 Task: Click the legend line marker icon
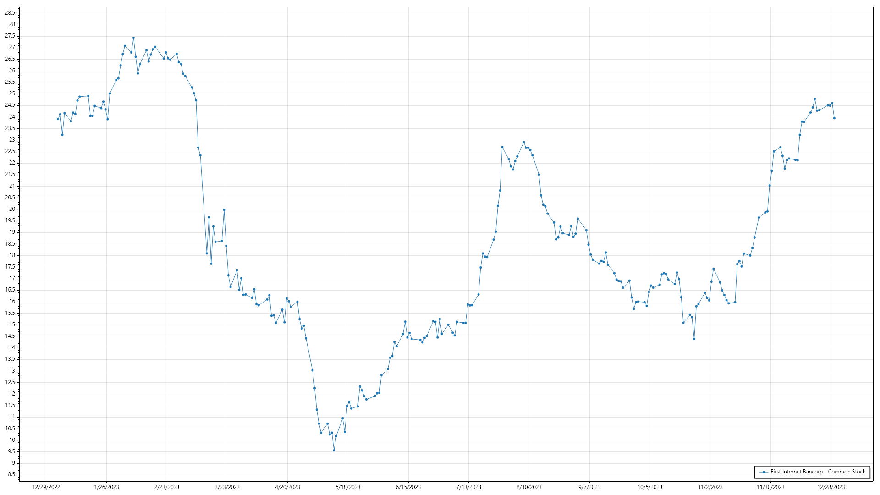tap(764, 472)
